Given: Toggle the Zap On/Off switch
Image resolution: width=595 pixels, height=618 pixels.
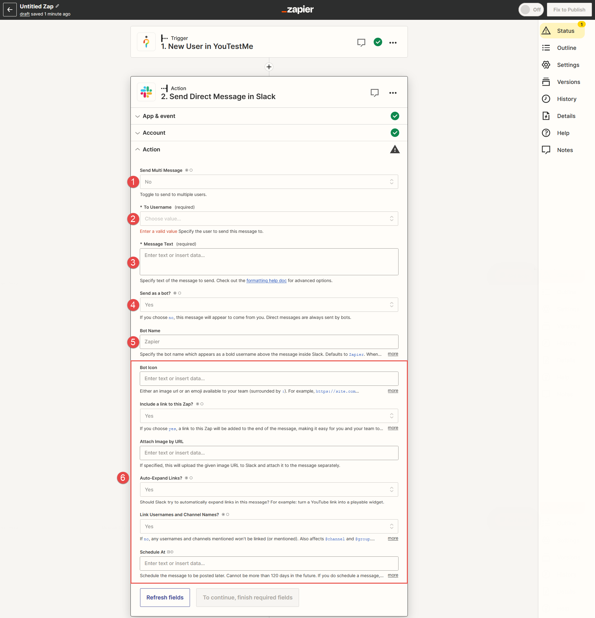Looking at the screenshot, I should tap(531, 10).
